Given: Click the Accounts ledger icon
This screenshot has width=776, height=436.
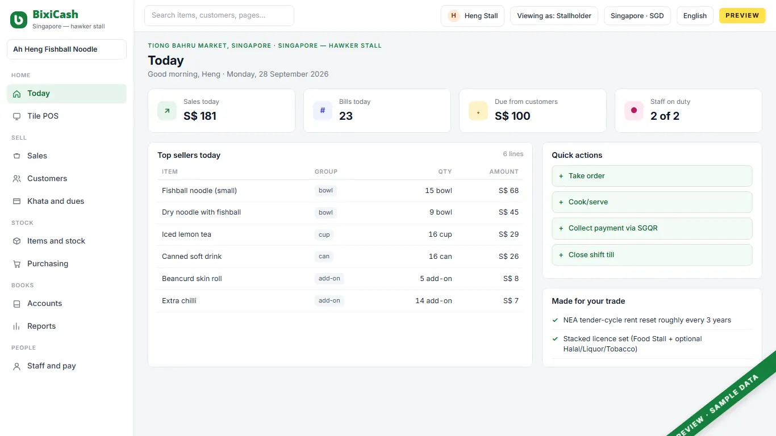Looking at the screenshot, I should point(16,304).
